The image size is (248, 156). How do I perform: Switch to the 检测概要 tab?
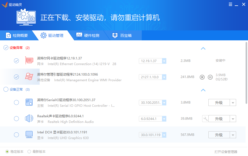coord(17,36)
